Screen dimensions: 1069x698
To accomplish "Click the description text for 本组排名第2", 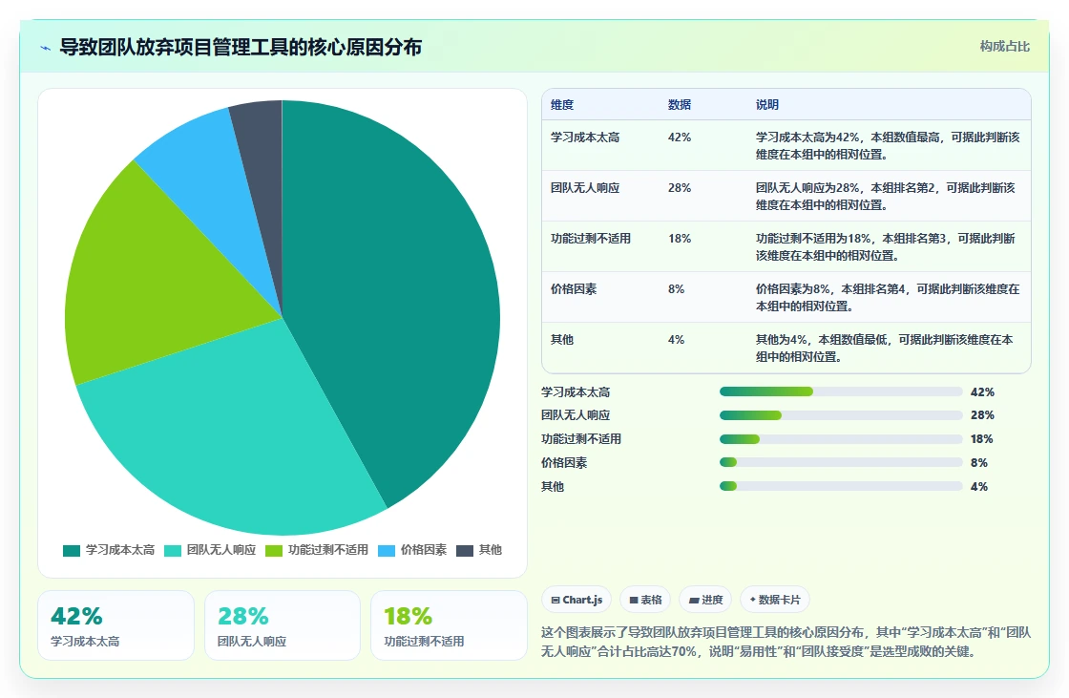I will coord(885,197).
